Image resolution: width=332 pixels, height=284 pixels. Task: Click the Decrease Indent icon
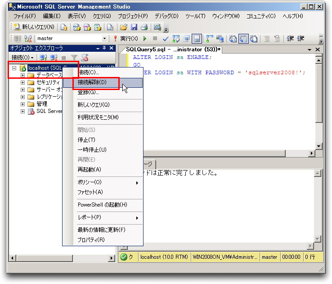coord(290,39)
